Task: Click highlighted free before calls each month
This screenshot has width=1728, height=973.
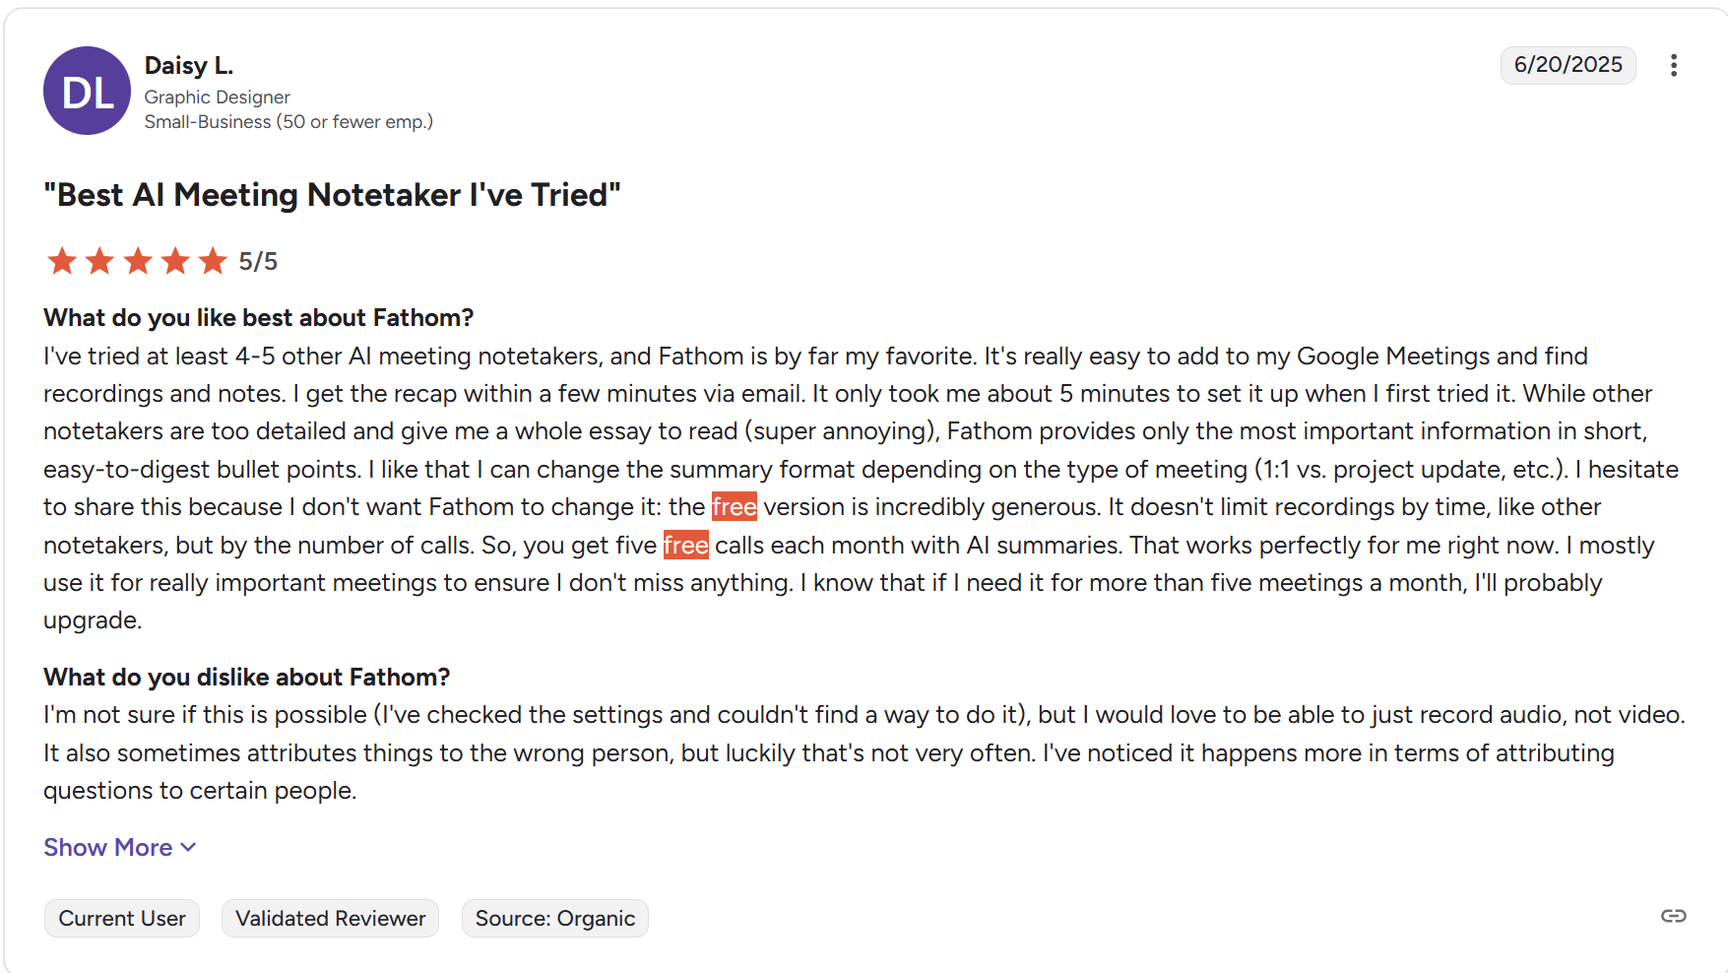Action: point(685,545)
